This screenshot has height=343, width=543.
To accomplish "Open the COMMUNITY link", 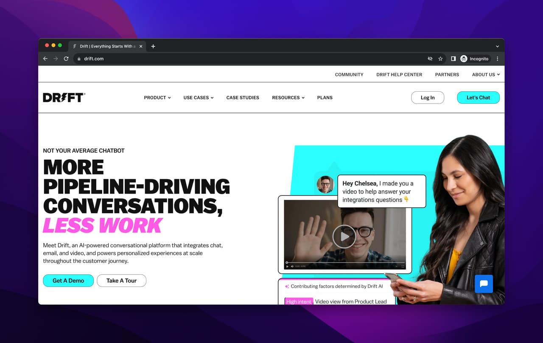I will [349, 74].
